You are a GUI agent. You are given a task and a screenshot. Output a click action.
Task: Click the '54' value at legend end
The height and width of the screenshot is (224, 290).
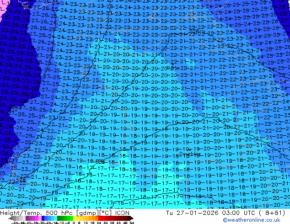pos(132,223)
